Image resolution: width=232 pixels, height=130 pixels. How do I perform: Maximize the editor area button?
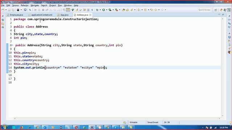pos(223,14)
